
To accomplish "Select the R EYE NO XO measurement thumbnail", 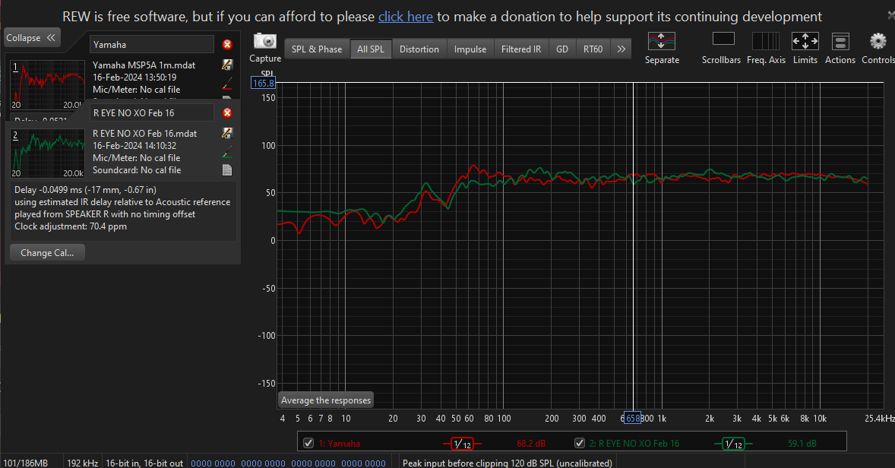I will pos(47,153).
